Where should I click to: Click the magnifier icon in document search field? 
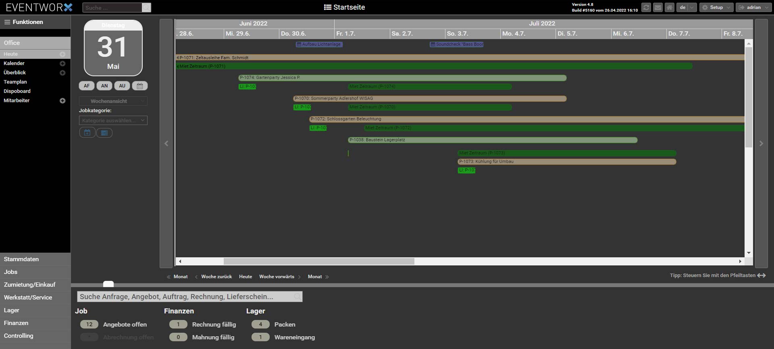(x=297, y=297)
